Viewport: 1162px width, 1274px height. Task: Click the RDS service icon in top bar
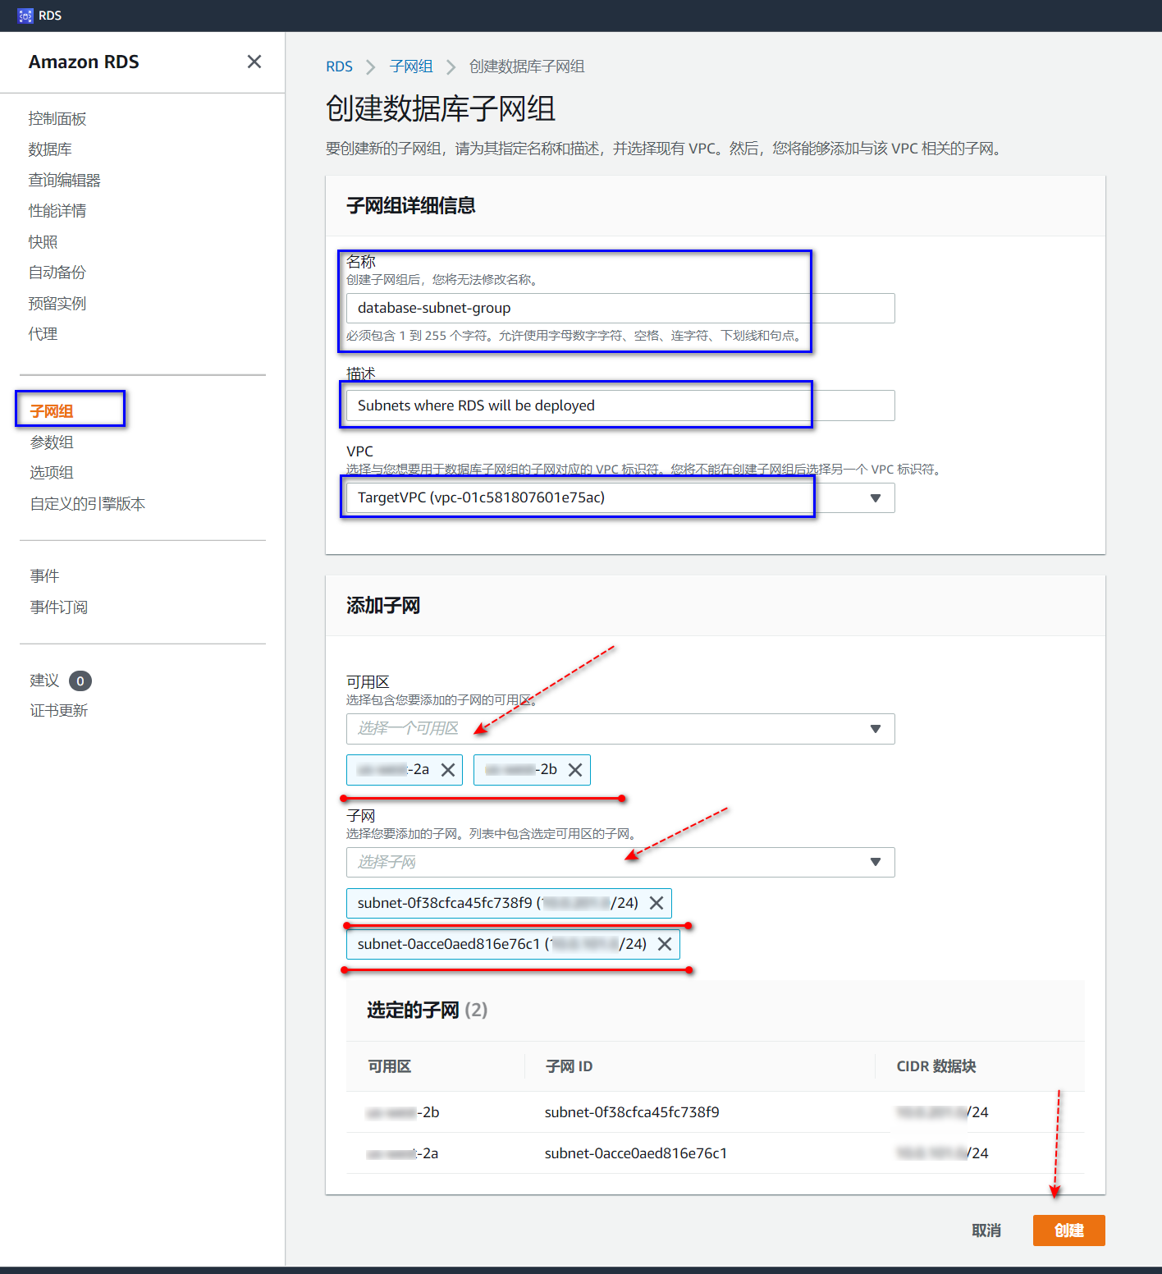click(25, 16)
